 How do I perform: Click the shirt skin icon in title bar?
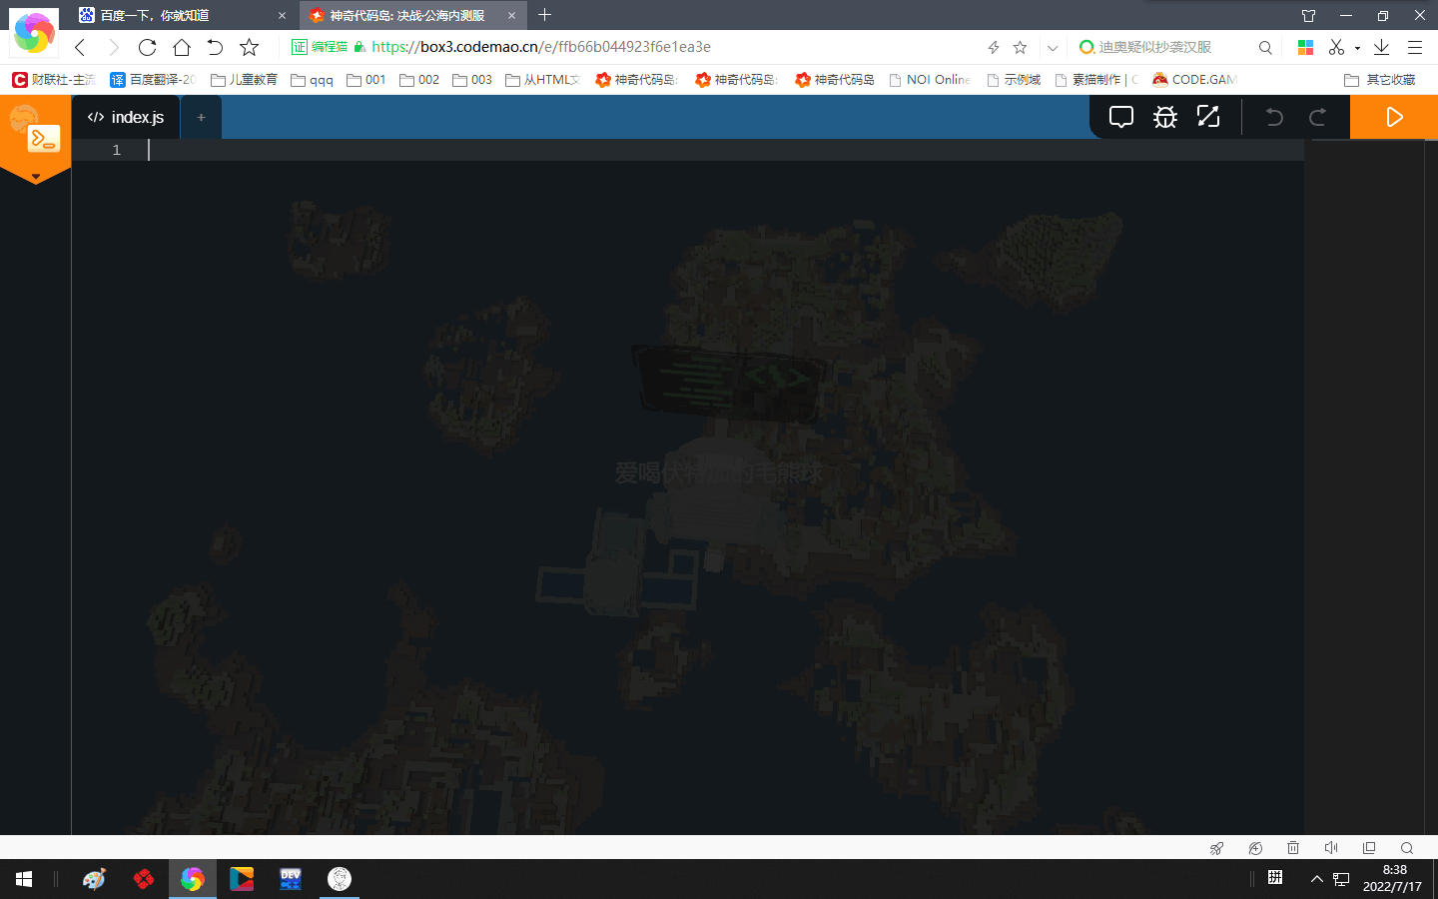[1308, 15]
